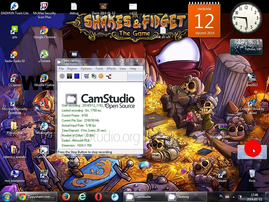This screenshot has height=202, width=269.
Task: Open screen annotations sun icon
Action: [x=101, y=76]
